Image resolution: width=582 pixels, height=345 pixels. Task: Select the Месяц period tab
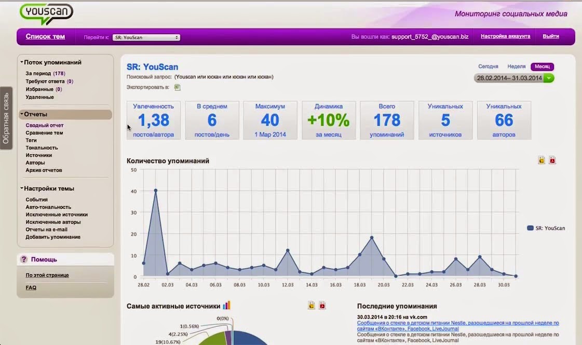543,66
